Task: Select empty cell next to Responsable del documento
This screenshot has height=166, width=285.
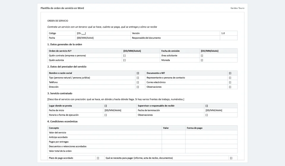Action: click(229, 38)
